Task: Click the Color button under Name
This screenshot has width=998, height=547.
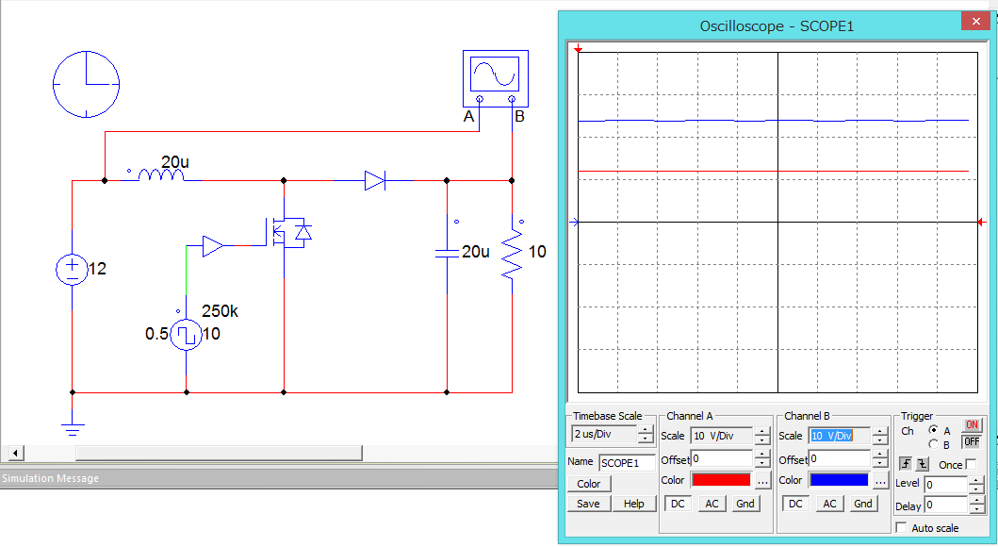Action: (589, 484)
